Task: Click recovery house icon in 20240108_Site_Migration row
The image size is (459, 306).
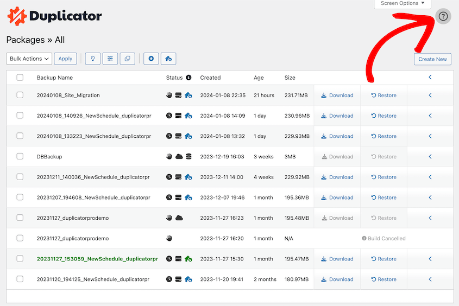Action: click(x=188, y=95)
